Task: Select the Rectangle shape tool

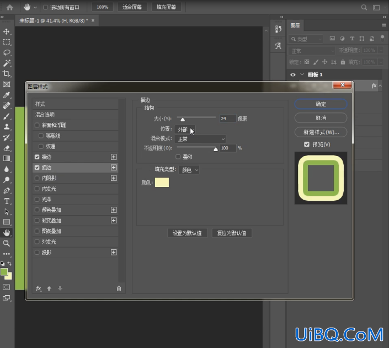Action: point(7,222)
